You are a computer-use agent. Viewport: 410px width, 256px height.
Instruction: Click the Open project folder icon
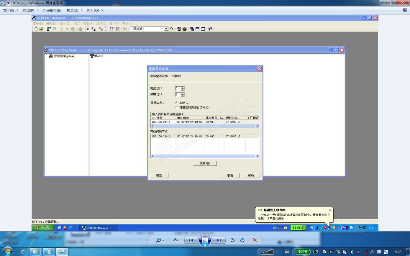[x=41, y=29]
